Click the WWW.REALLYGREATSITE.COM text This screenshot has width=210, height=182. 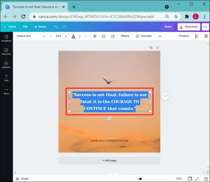[x=110, y=141]
